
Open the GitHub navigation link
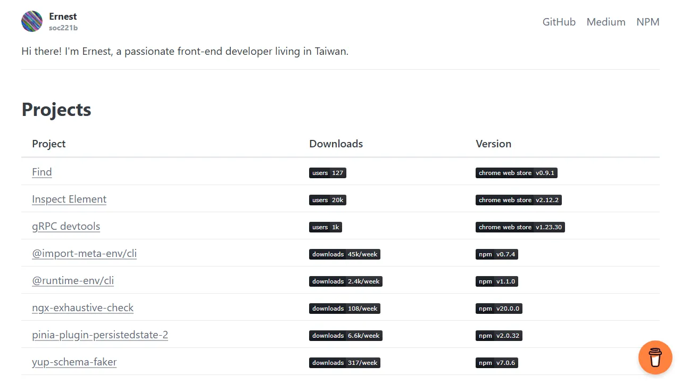(559, 22)
